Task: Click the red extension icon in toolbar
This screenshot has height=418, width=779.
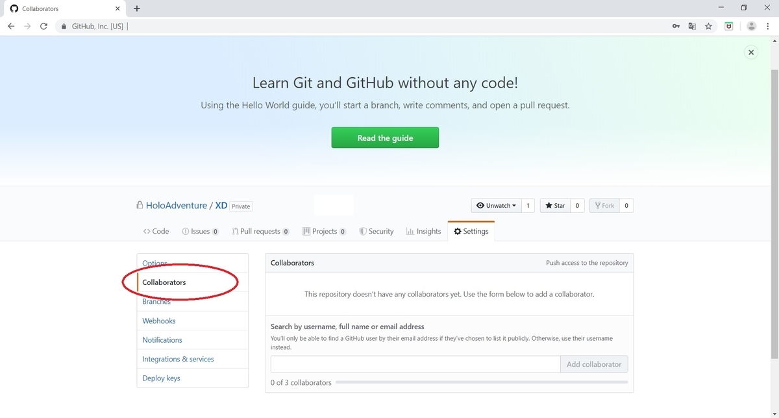Action: 729,27
